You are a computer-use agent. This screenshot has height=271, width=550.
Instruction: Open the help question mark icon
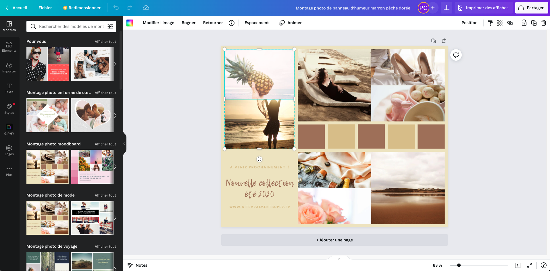pos(544,265)
